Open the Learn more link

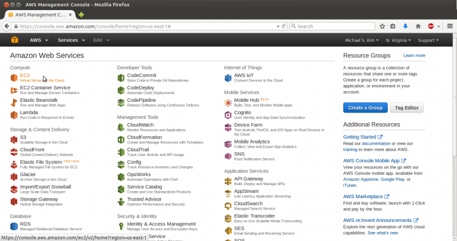[x=414, y=55]
